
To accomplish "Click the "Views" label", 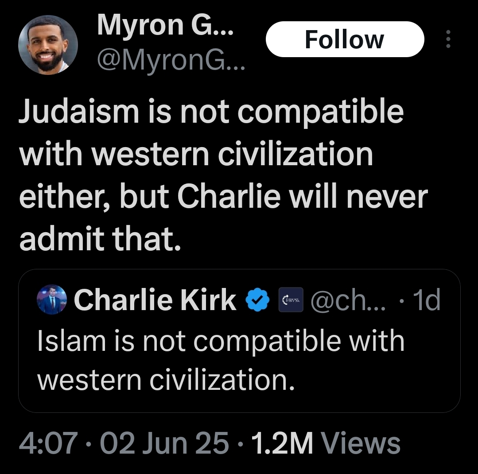I will click(x=360, y=443).
